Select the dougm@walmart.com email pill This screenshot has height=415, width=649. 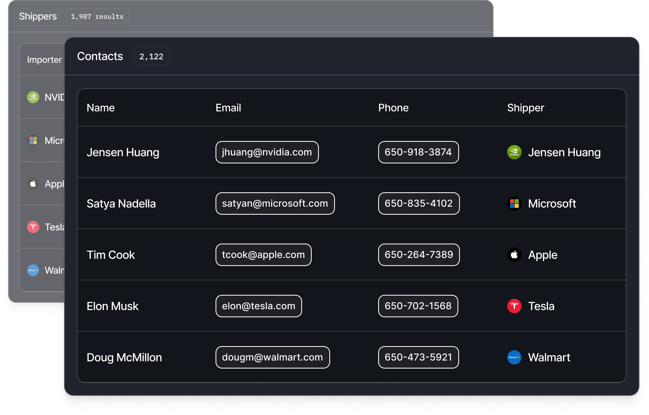coord(272,357)
